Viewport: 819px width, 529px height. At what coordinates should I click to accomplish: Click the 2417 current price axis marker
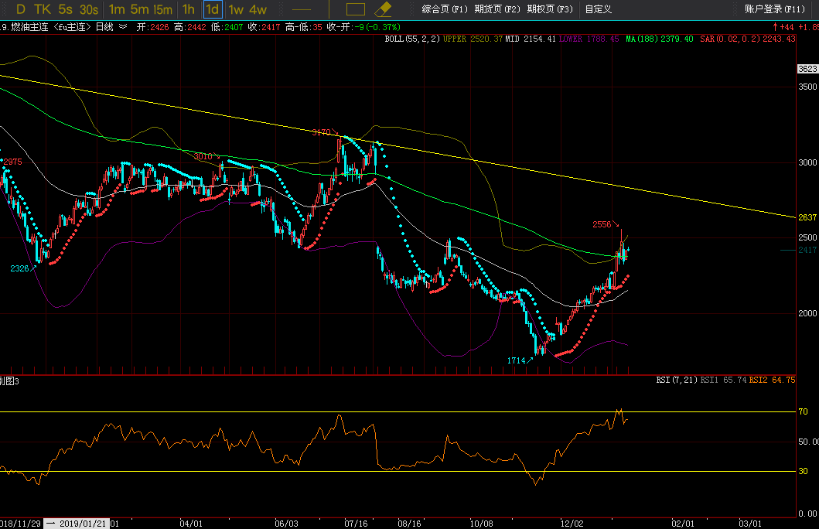[807, 250]
